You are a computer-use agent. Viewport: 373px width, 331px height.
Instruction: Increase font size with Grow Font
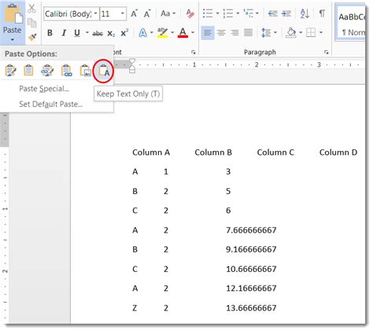pos(134,13)
